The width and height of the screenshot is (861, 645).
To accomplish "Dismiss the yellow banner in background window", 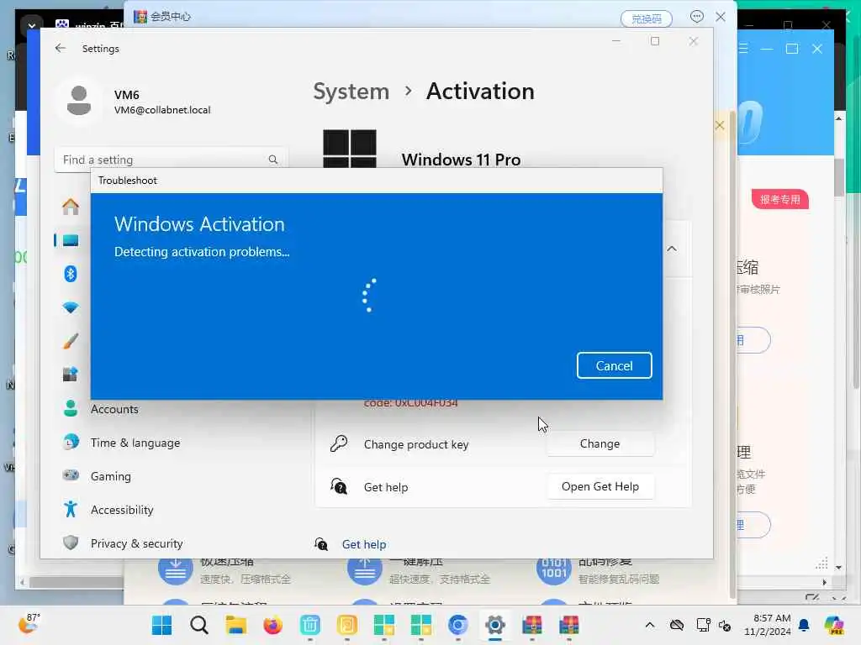I will click(x=720, y=126).
